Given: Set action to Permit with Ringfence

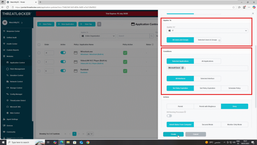Looking at the screenshot, I should point(207,106).
